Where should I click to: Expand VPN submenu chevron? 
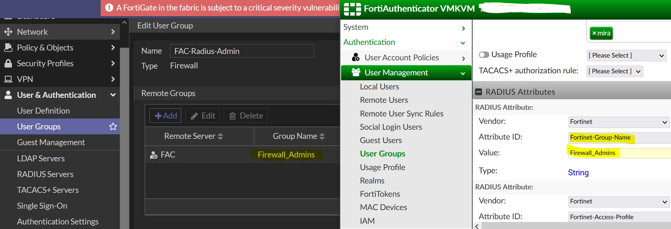[x=113, y=79]
